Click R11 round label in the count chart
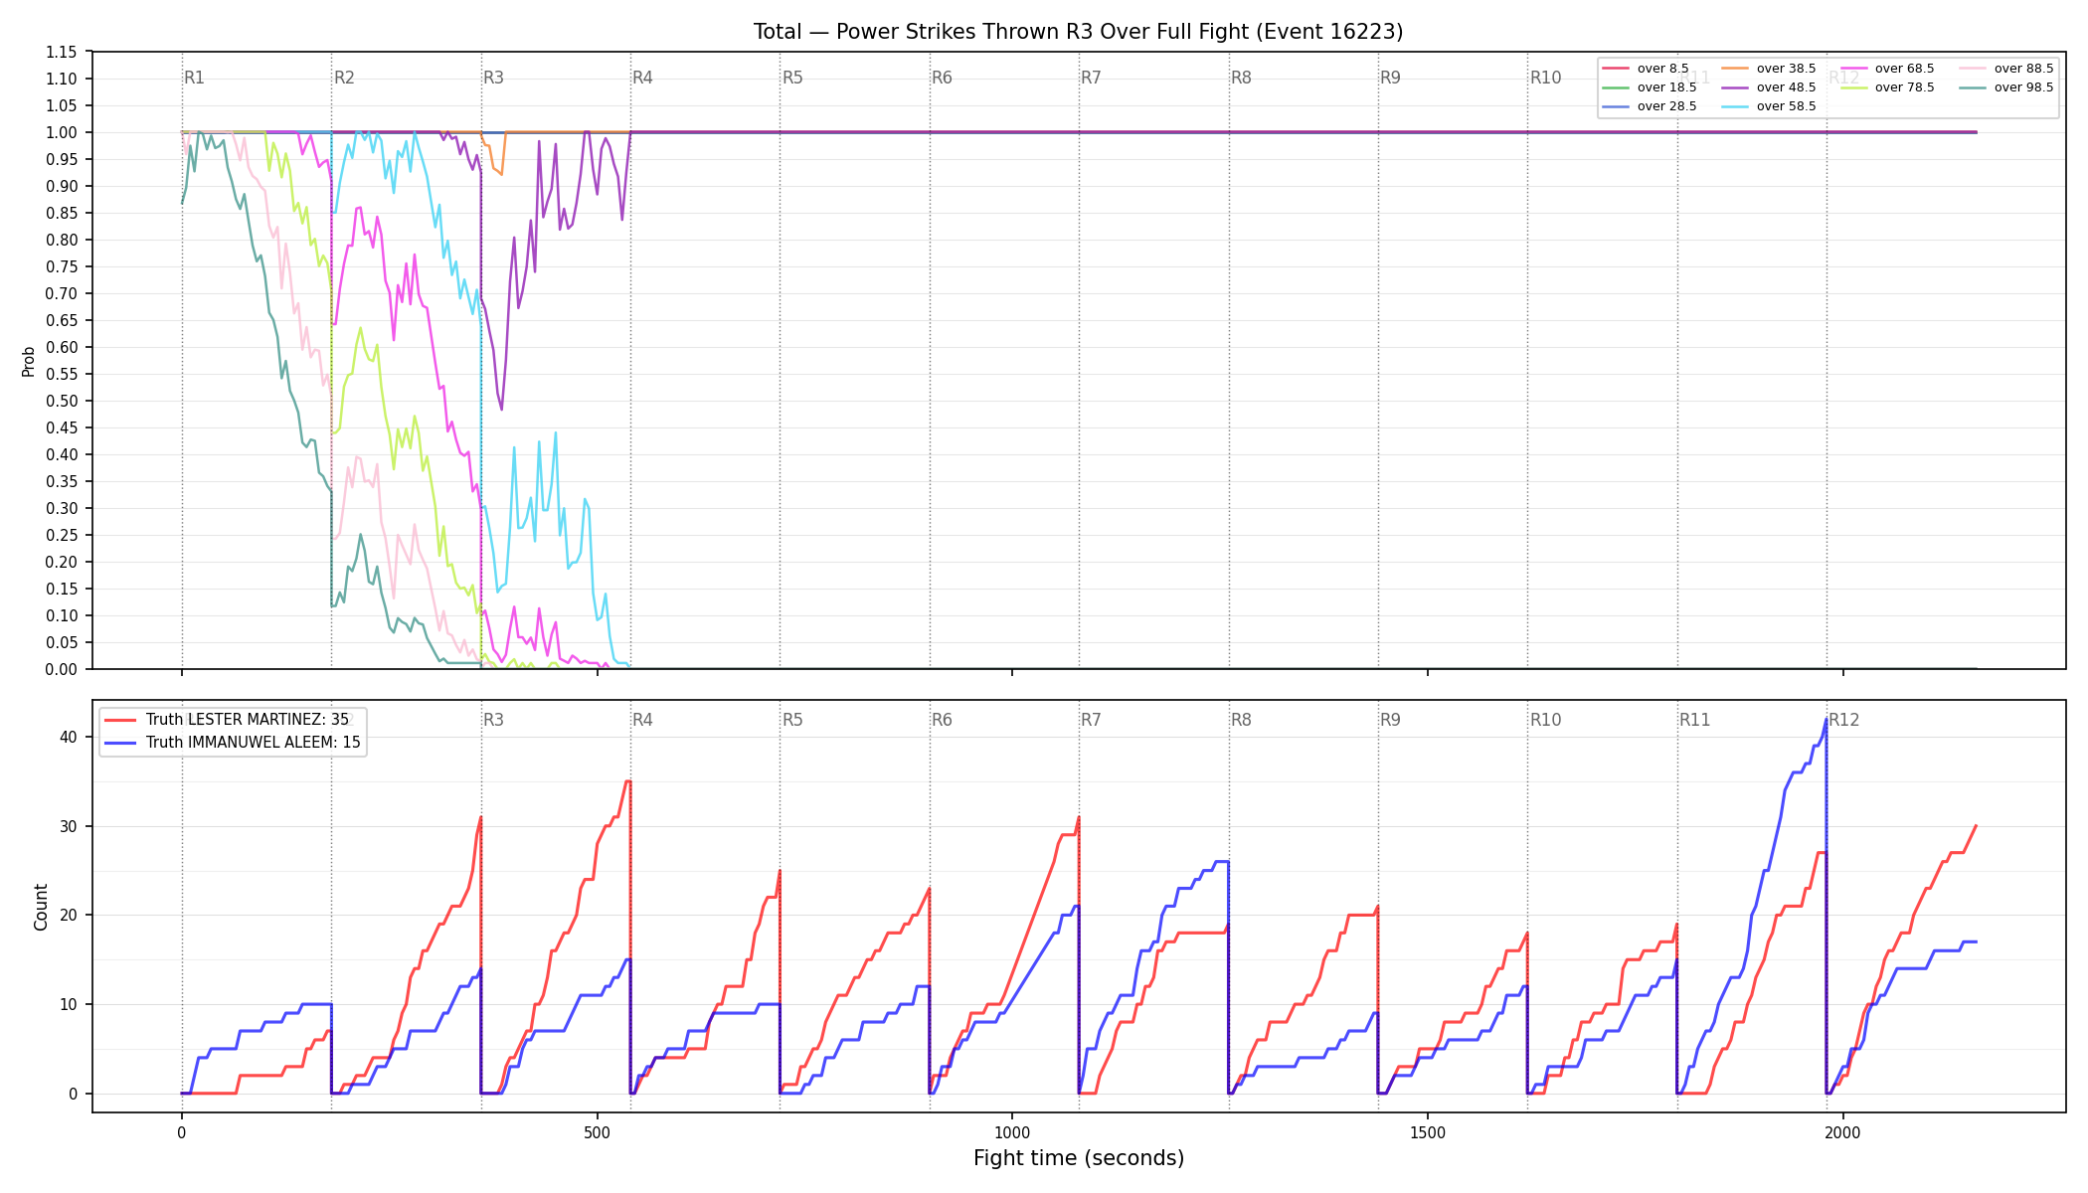 (1695, 720)
